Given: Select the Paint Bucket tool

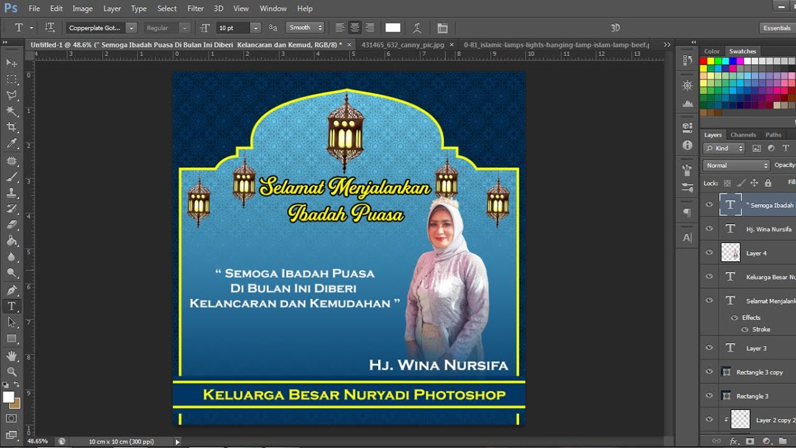Looking at the screenshot, I should pos(11,241).
